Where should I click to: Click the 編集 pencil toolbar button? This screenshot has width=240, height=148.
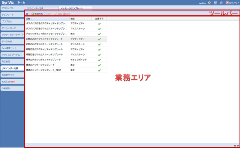[x=58, y=14]
